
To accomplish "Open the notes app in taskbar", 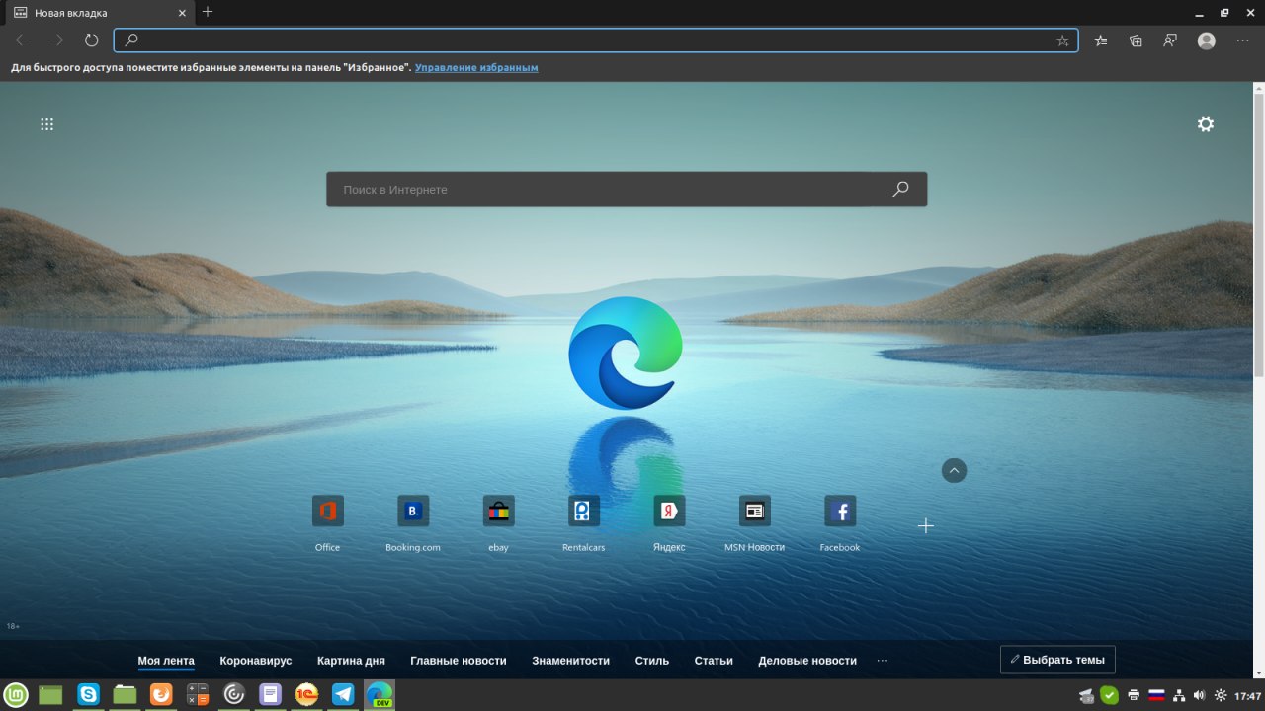I will [270, 694].
